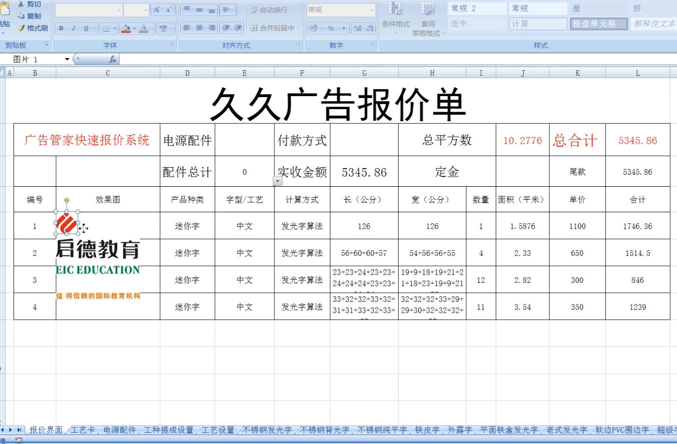
Task: Open Merge and Center (合并后居中) dropdown arrow
Action: pyautogui.click(x=298, y=29)
